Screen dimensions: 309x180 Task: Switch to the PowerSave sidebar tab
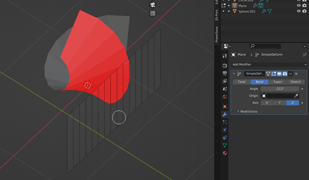pyautogui.click(x=216, y=34)
